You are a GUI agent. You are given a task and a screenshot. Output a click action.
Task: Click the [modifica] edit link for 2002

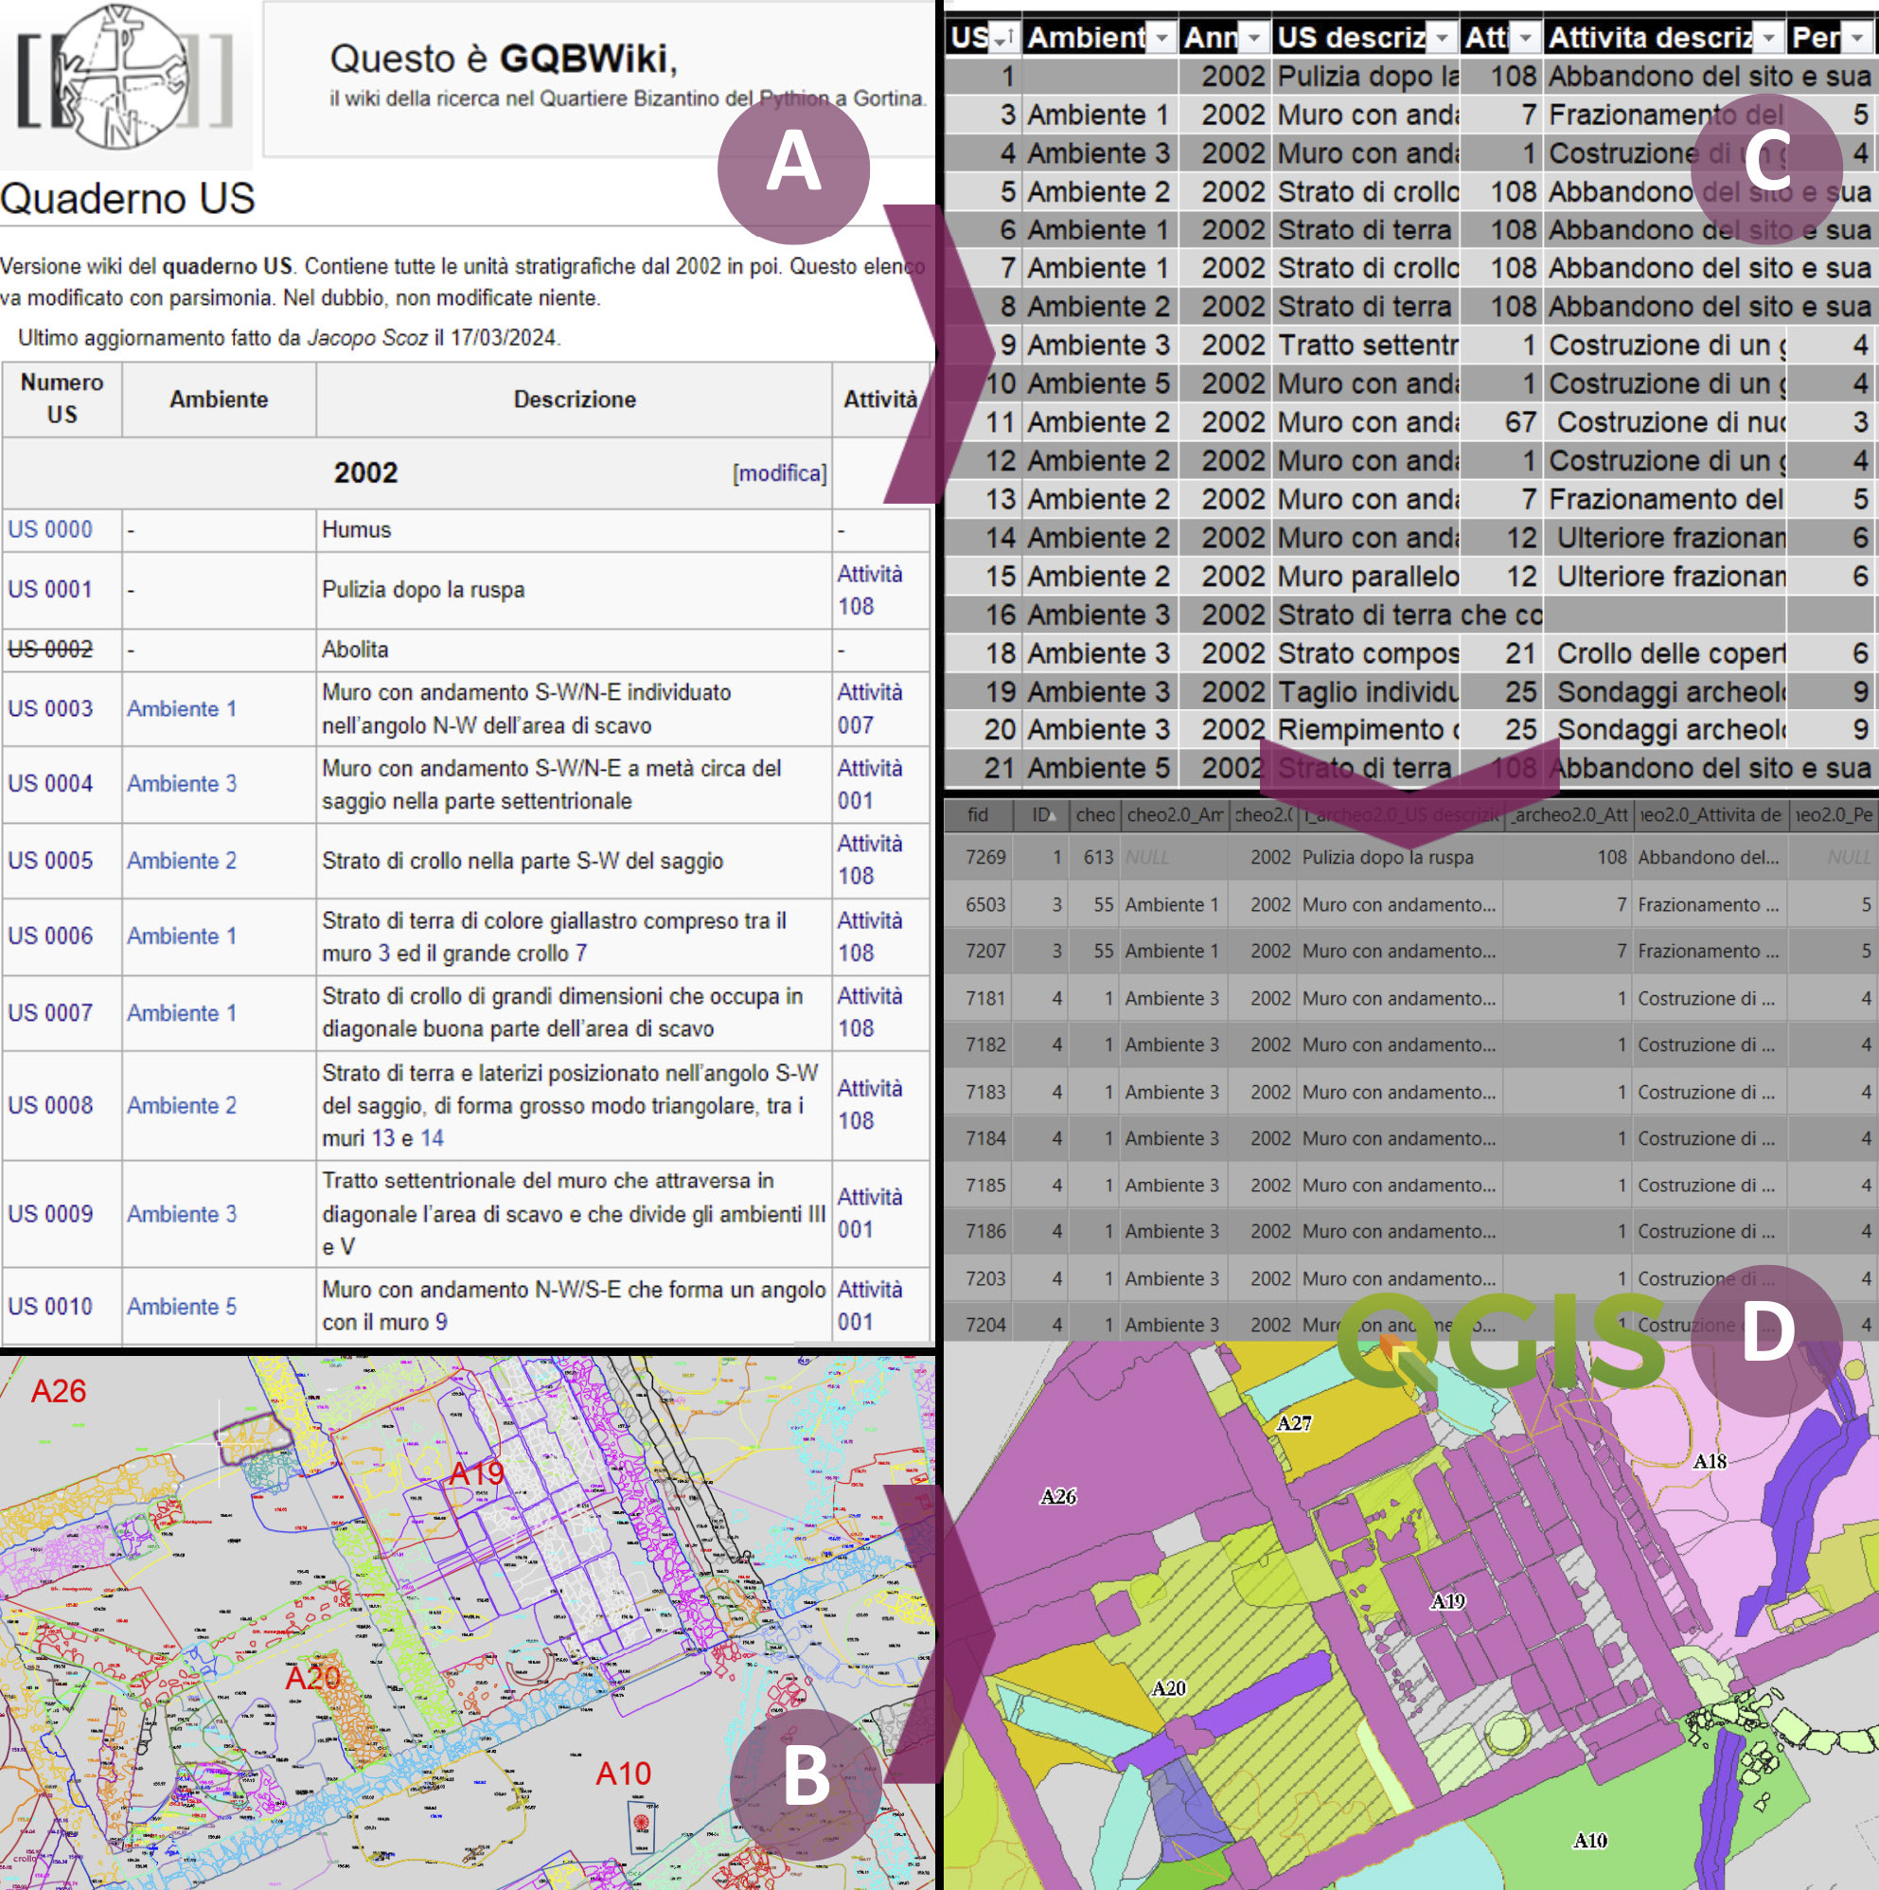780,473
